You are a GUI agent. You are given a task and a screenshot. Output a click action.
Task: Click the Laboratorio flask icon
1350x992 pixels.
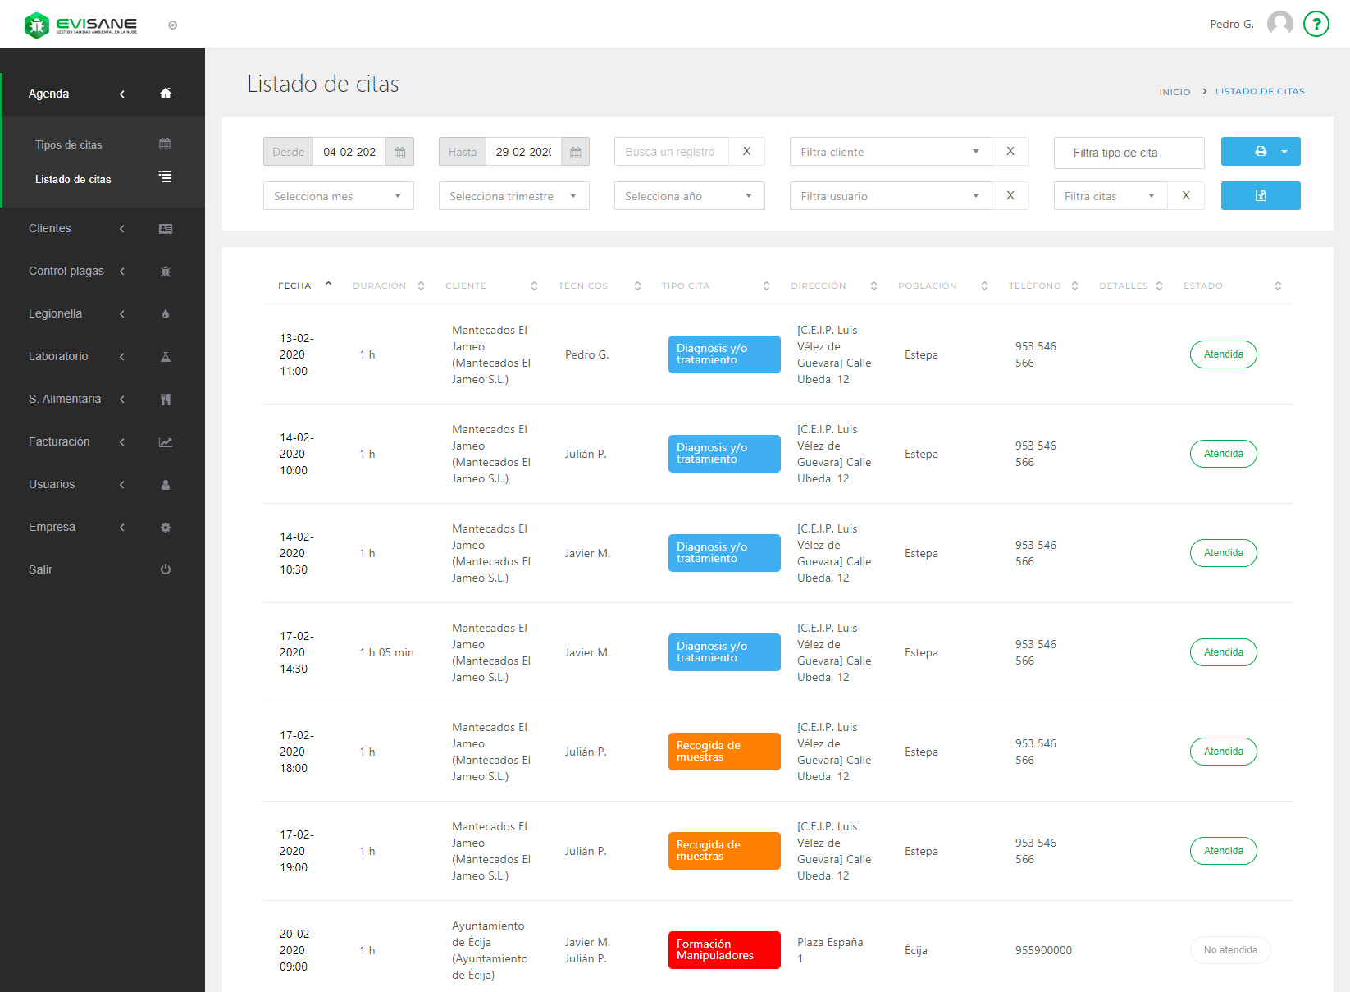166,357
